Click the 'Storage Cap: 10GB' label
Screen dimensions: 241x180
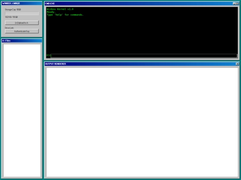click(13, 9)
